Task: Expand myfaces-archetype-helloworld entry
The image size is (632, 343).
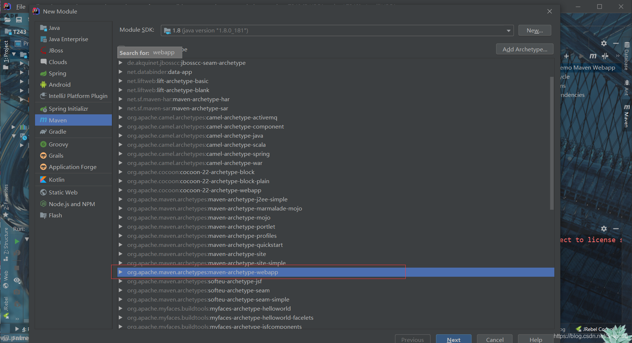Action: click(x=120, y=309)
